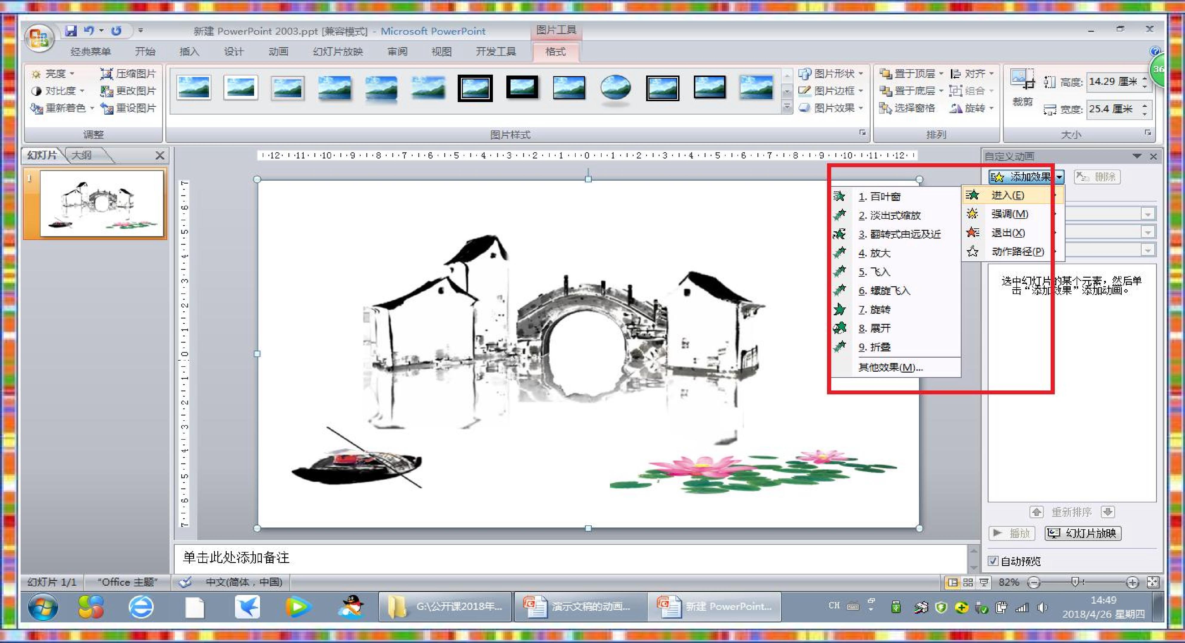This screenshot has height=643, width=1185.
Task: Click the Office button orb
Action: 40,38
